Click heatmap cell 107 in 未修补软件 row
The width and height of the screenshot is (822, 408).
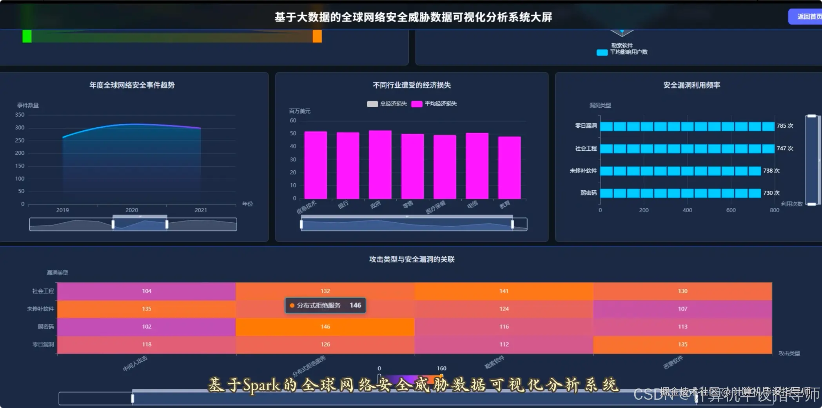pos(683,309)
